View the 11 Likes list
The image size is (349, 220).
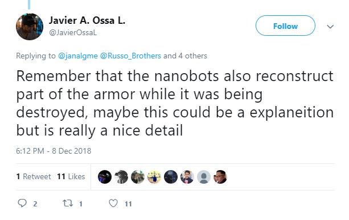click(71, 176)
